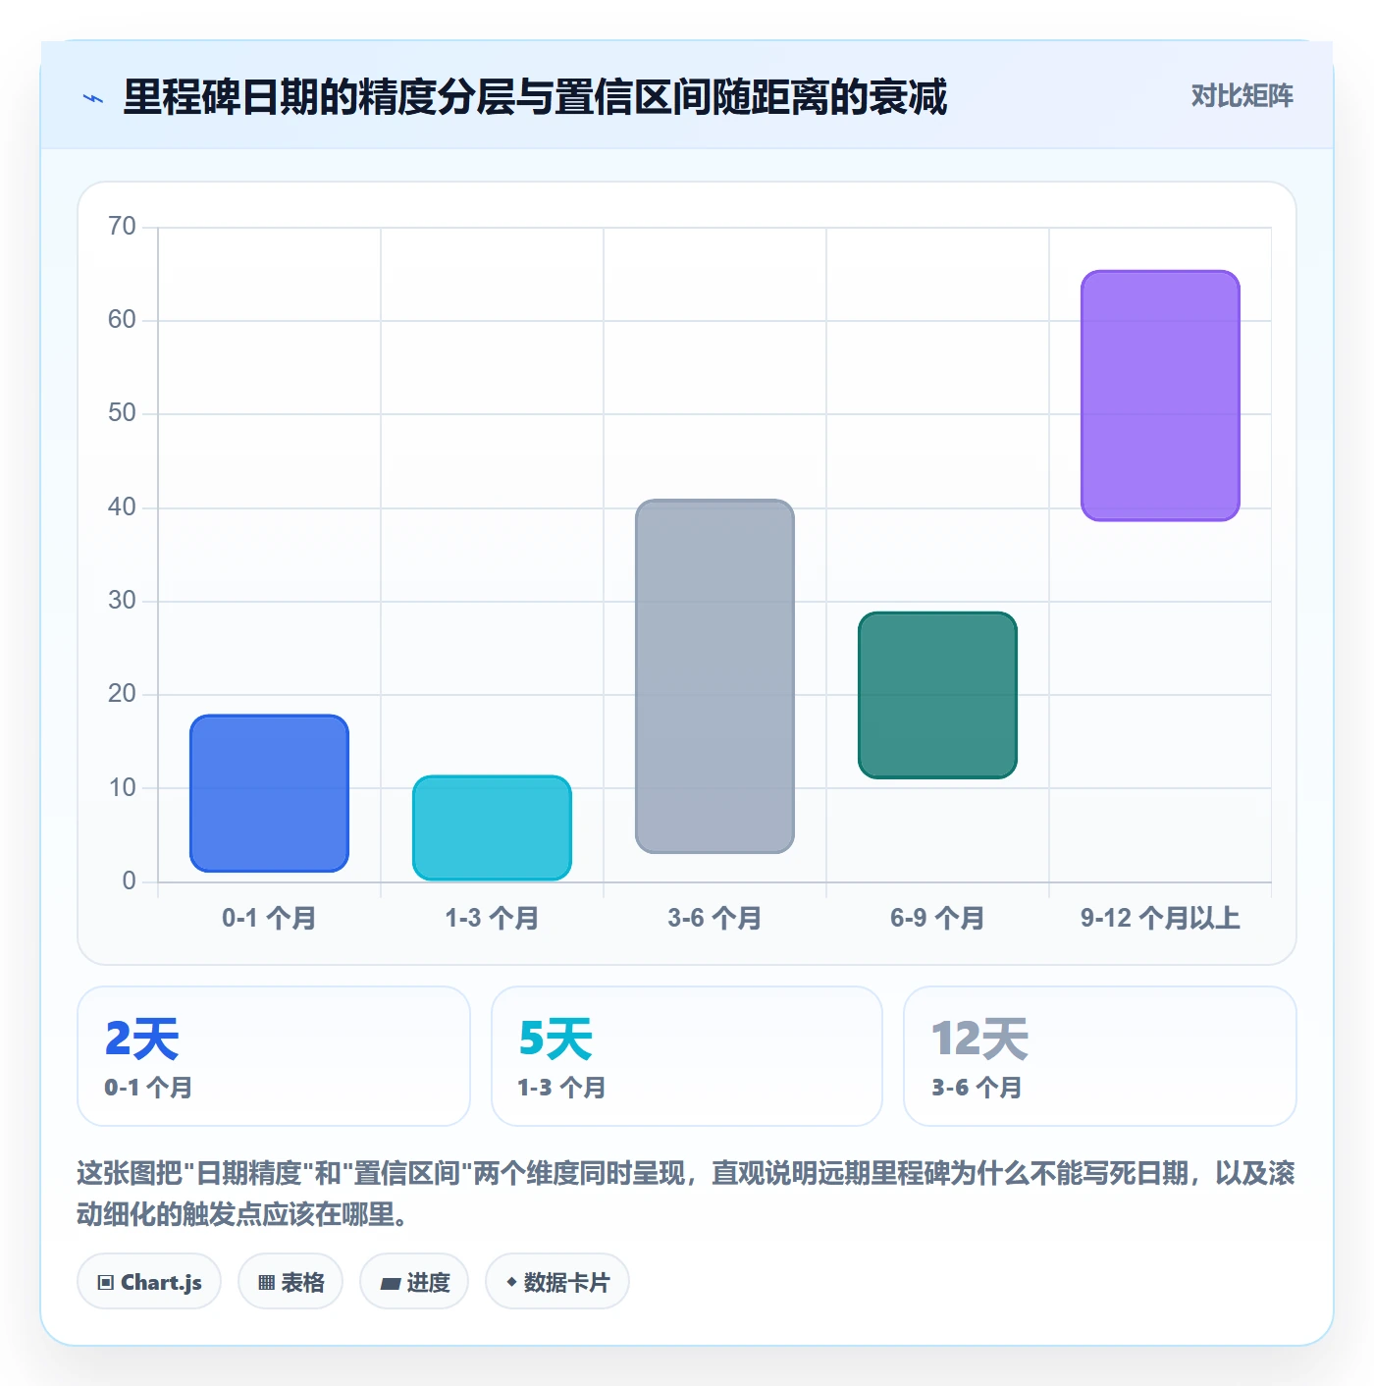The image size is (1374, 1386).
Task: Click the square icon in Chart.js chip
Action: (x=106, y=1283)
